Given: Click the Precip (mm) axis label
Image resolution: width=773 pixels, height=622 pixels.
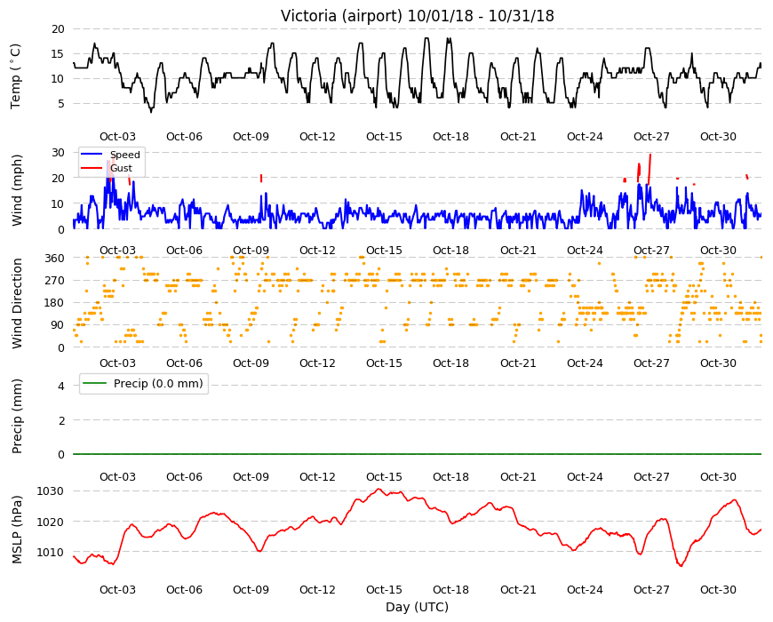Looking at the screenshot, I should pyautogui.click(x=17, y=416).
